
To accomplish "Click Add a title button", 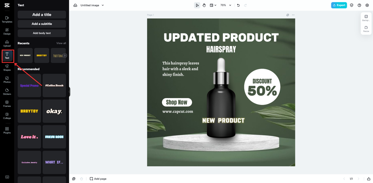I will (x=42, y=15).
